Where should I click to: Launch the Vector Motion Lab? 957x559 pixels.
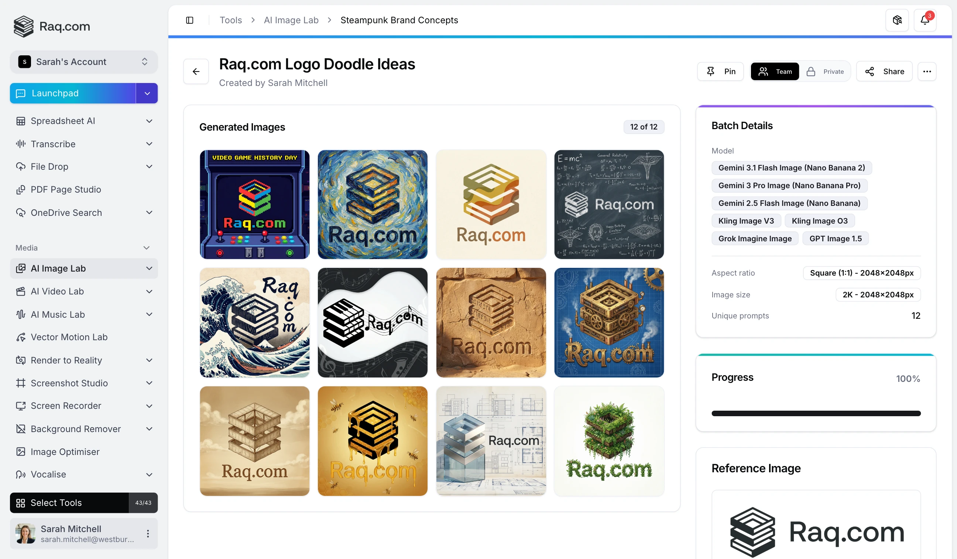pos(69,337)
